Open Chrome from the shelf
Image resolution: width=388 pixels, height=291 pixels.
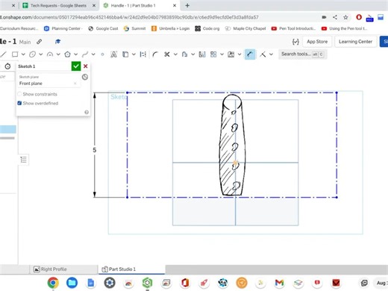pyautogui.click(x=53, y=283)
